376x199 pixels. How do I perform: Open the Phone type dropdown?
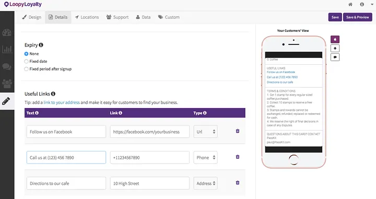[x=206, y=158]
